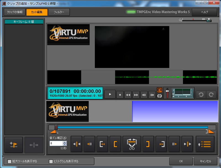Switch to クリップの情報 tab
Screen dimensions: 221x168
click(14, 12)
